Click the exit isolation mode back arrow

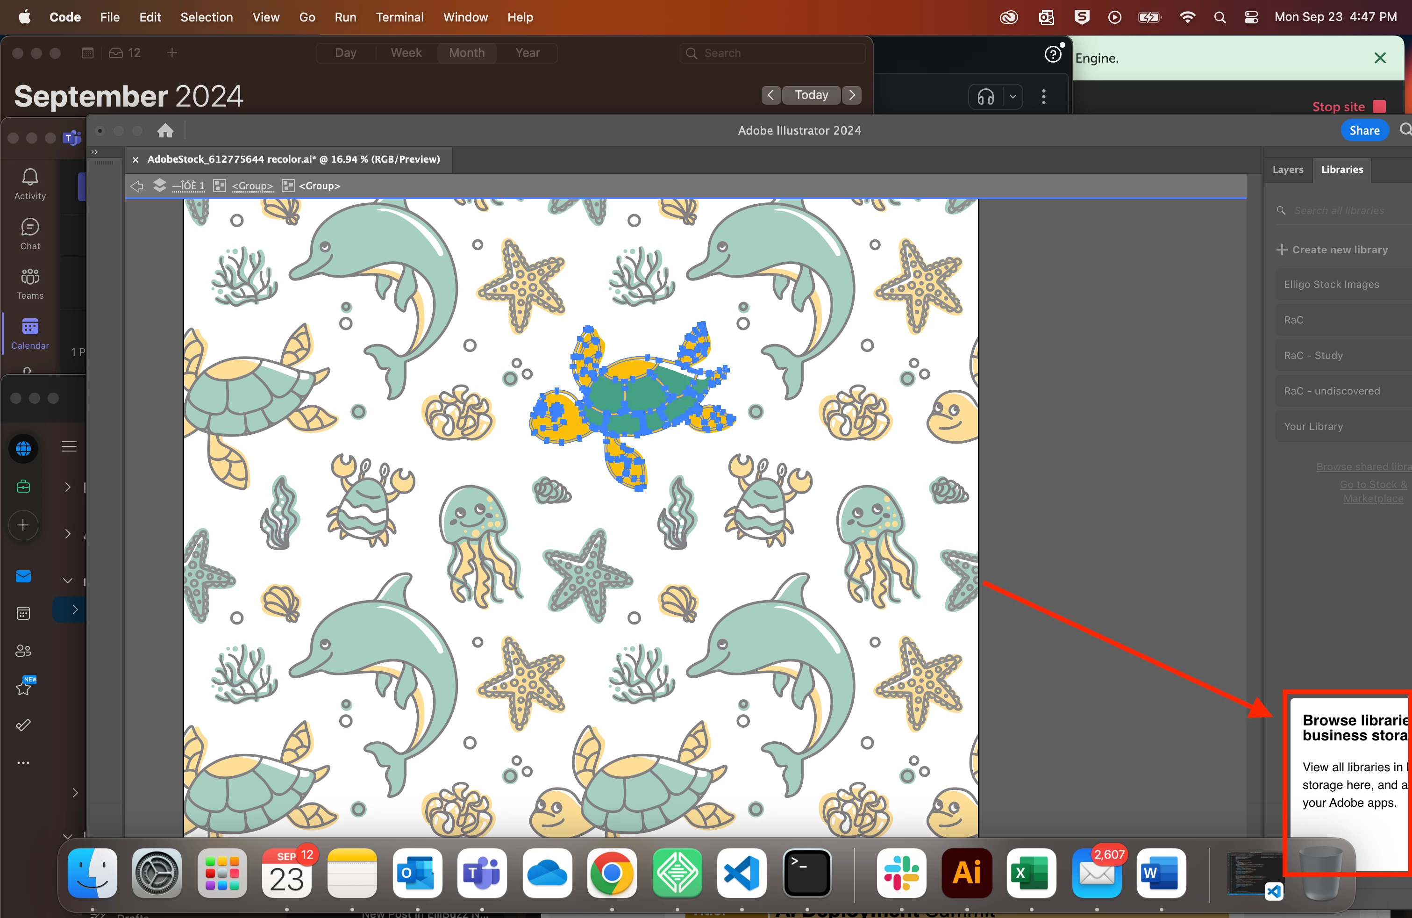(x=136, y=186)
